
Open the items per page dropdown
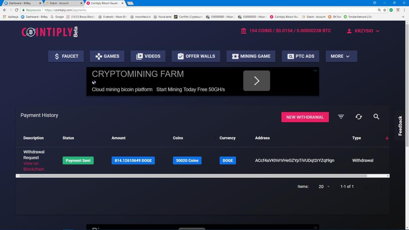(x=324, y=187)
